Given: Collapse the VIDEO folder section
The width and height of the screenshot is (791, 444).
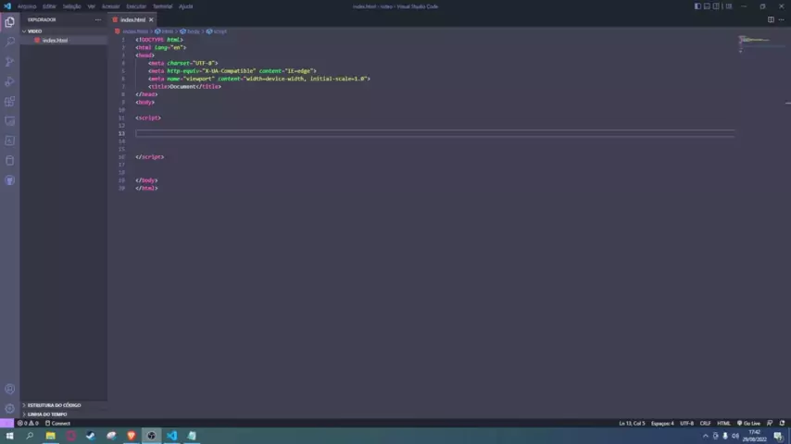Looking at the screenshot, I should (x=64, y=31).
